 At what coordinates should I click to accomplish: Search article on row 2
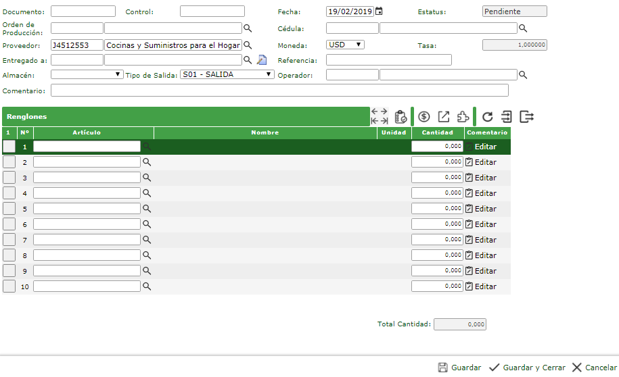point(146,161)
